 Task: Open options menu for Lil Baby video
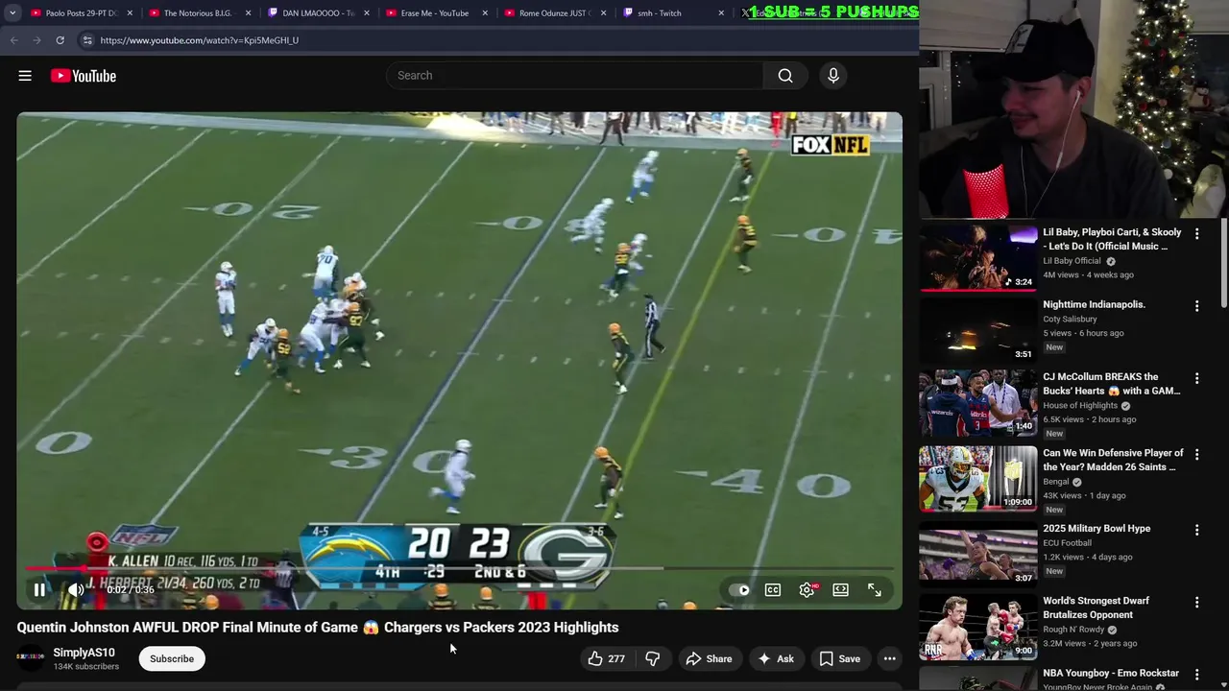pyautogui.click(x=1196, y=233)
